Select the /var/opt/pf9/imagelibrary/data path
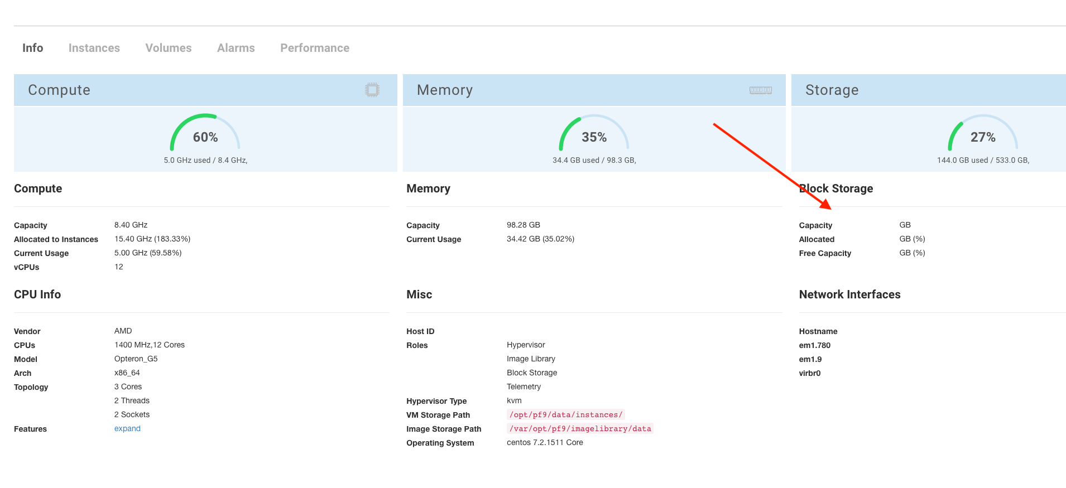 [580, 428]
